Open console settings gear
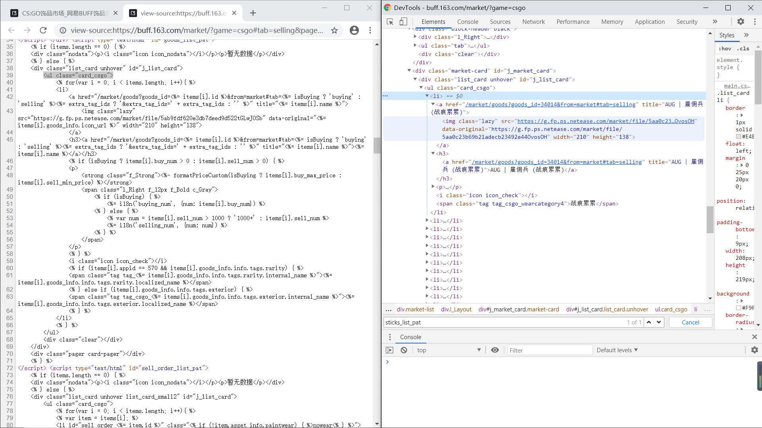 [754, 350]
